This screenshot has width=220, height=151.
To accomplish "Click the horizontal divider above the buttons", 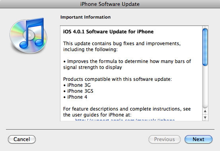I will click(110, 129).
